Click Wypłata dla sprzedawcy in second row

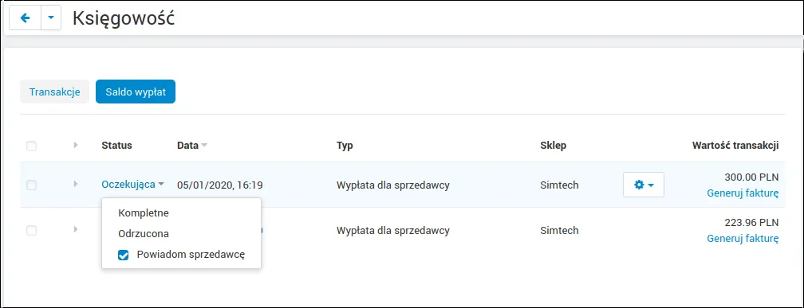[392, 230]
